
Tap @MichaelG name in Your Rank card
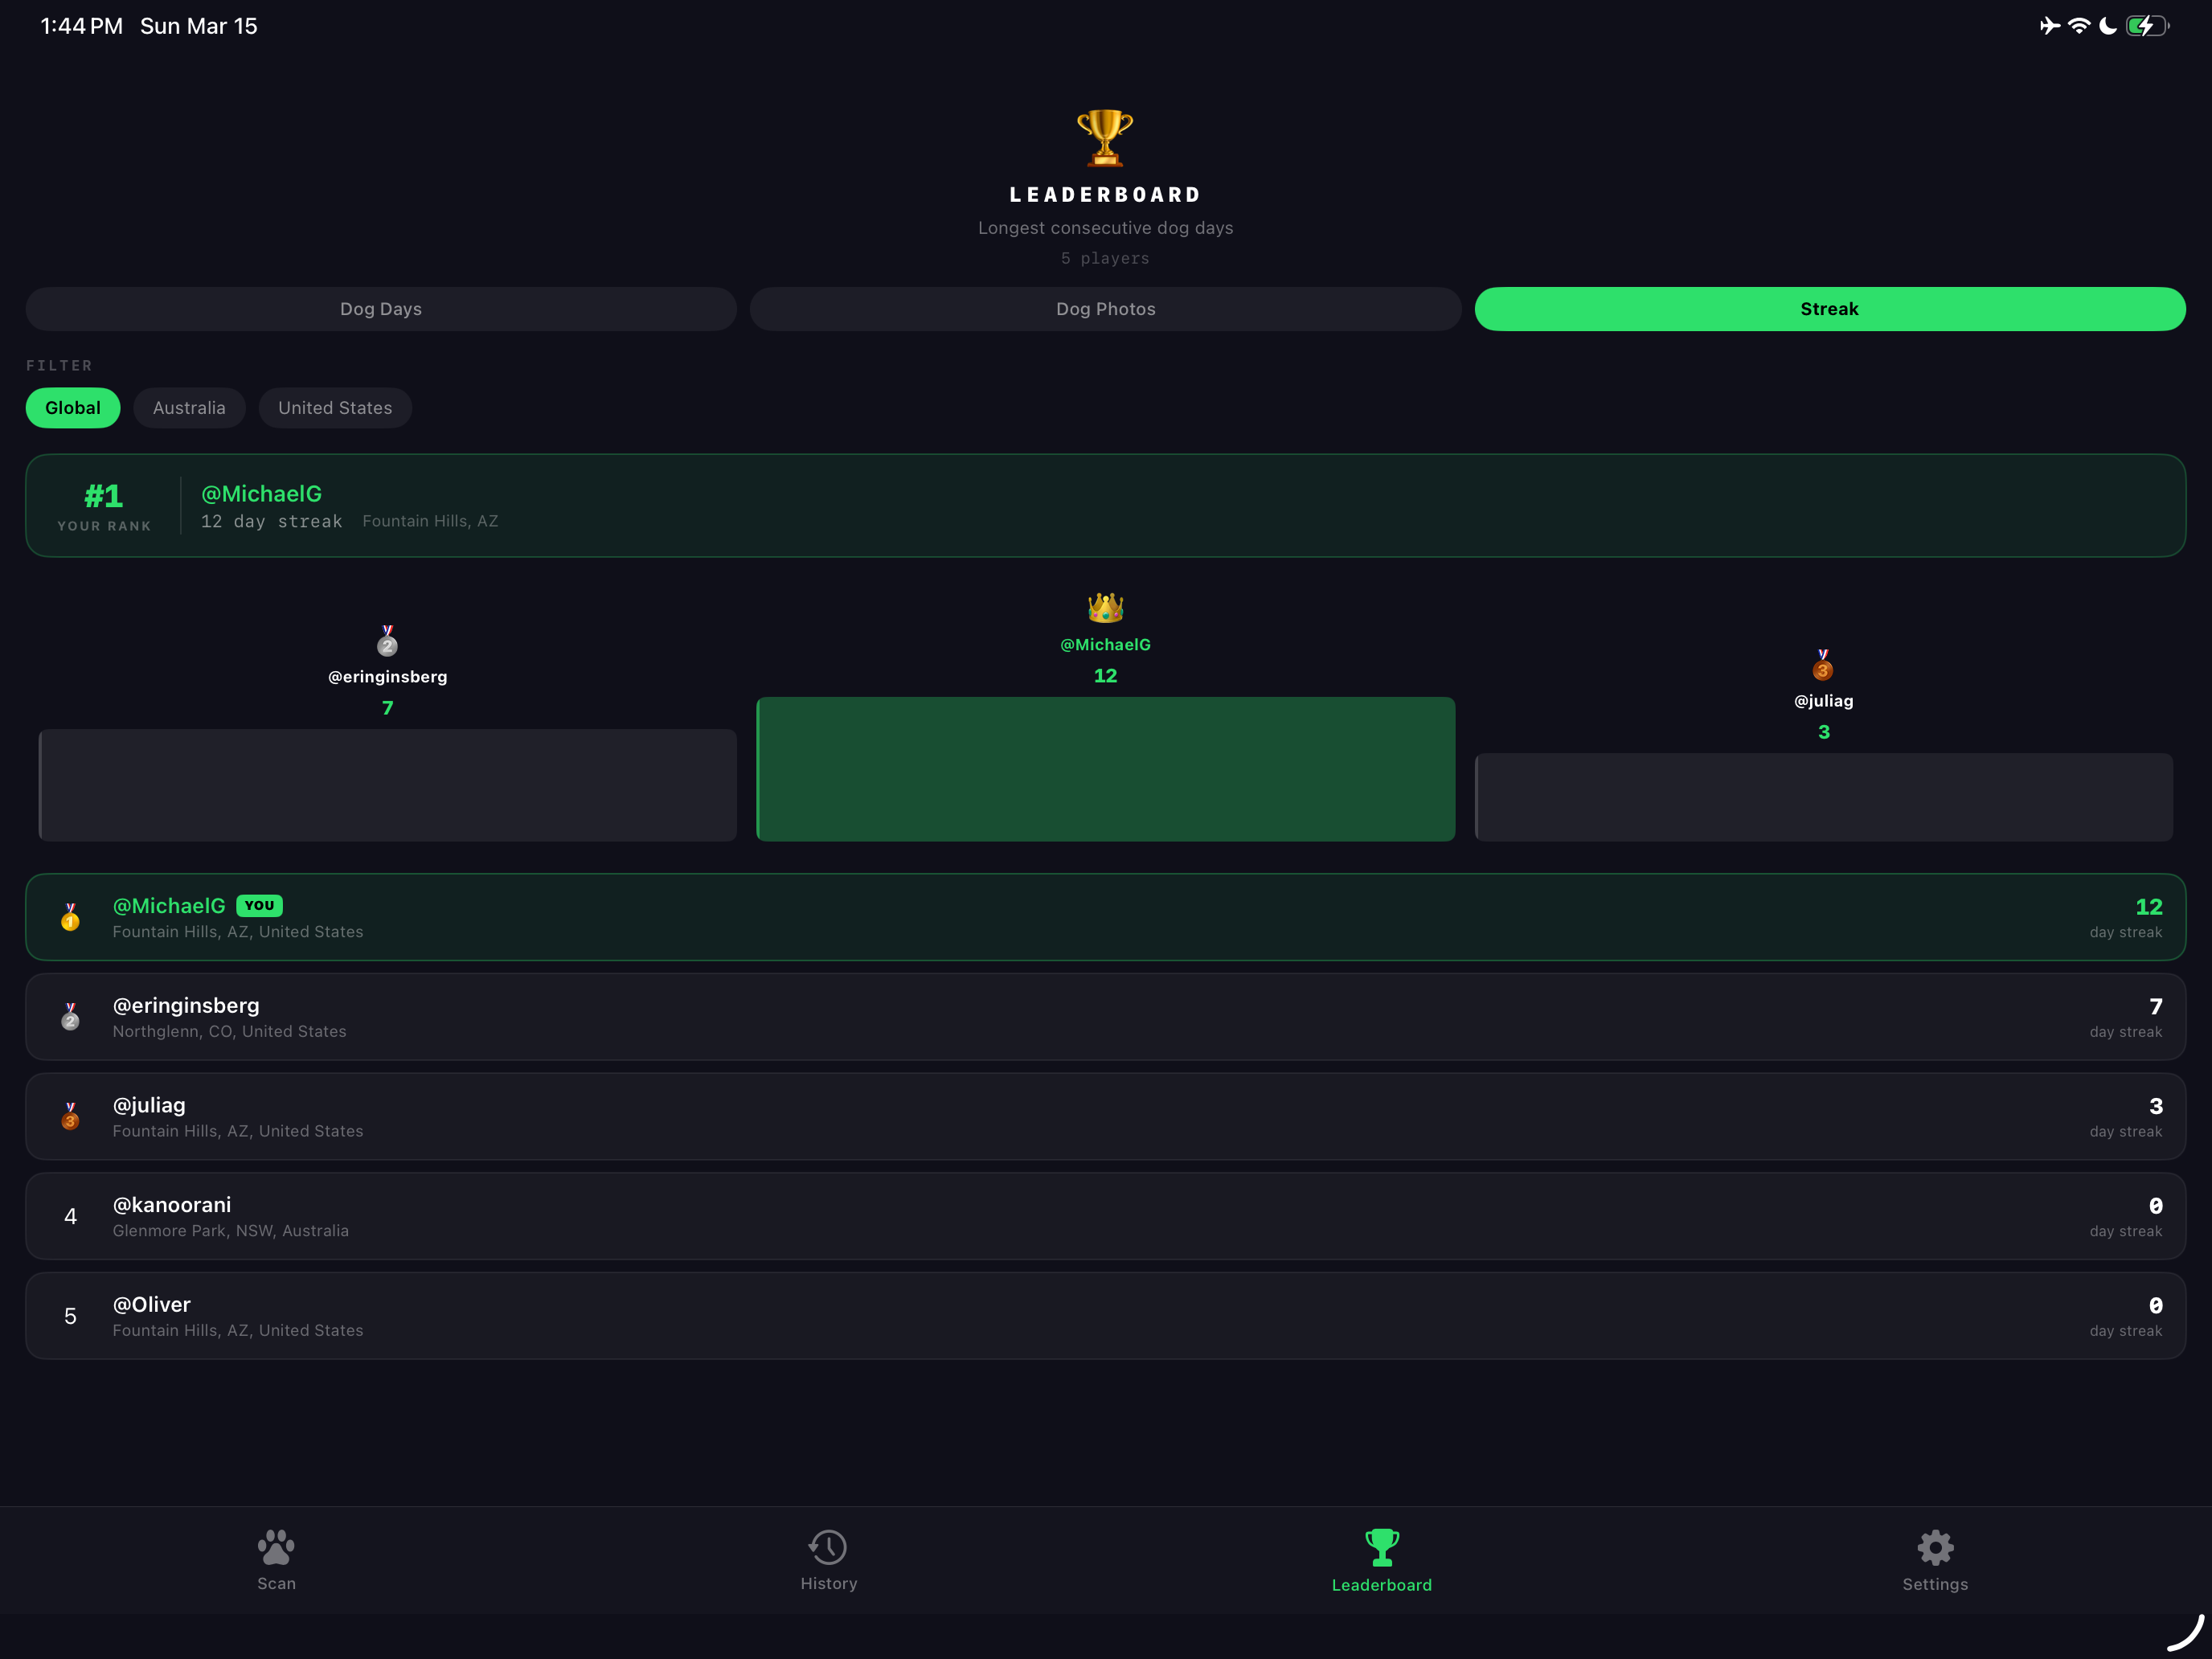click(262, 494)
